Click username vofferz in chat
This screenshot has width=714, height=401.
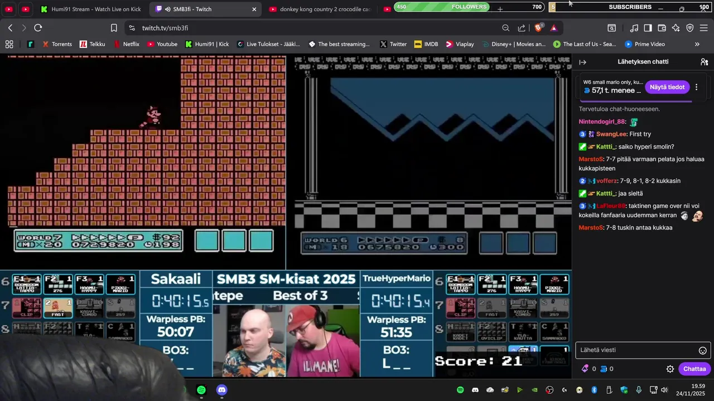pos(606,181)
